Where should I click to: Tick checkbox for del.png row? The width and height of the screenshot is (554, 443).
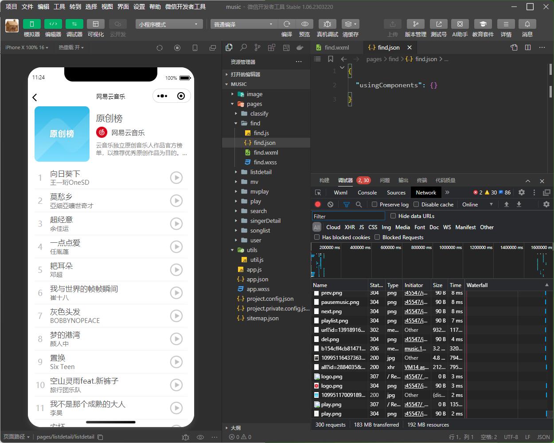tap(316, 339)
